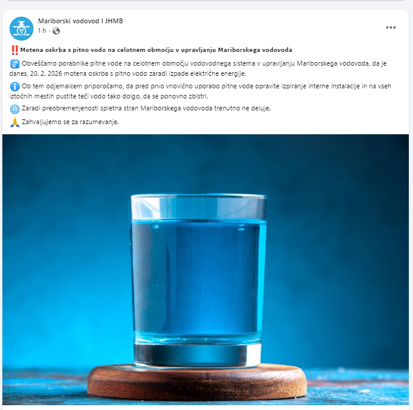Image resolution: width=413 pixels, height=410 pixels.
Task: Click the water-filled glass in the photo
Action: 198,281
